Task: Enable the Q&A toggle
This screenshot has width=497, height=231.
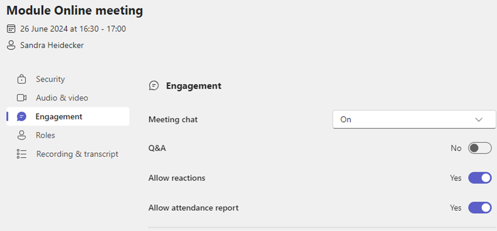Action: [480, 148]
